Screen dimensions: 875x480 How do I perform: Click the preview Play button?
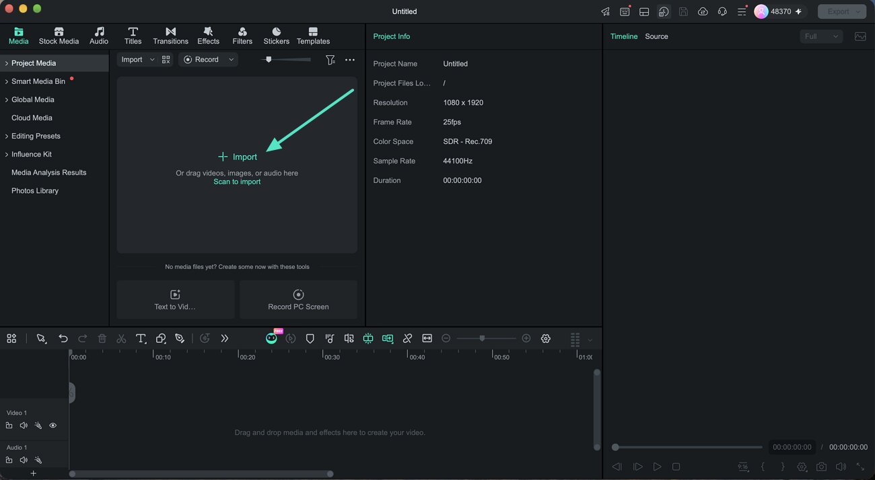(x=657, y=467)
